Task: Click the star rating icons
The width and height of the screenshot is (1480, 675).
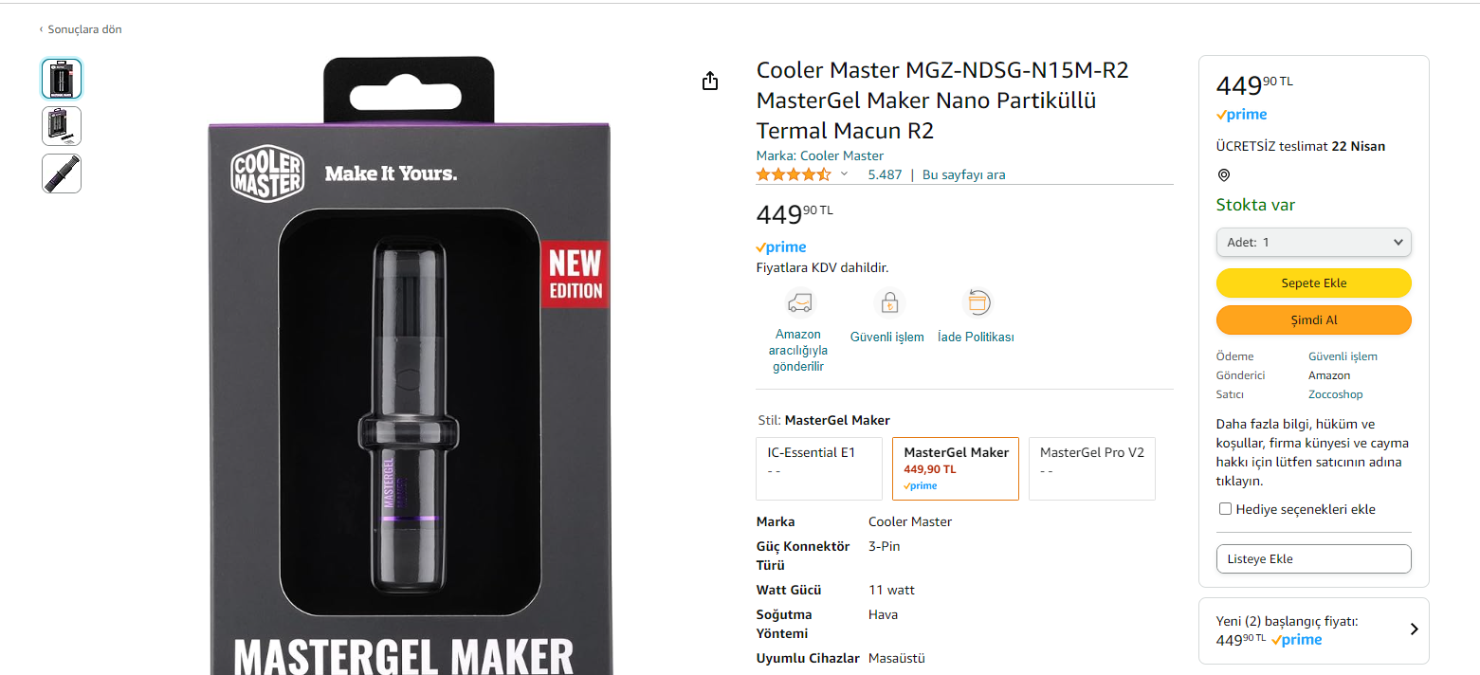Action: point(794,174)
